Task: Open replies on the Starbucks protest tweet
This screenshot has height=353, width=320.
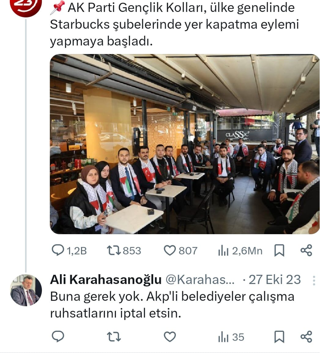Action: (x=69, y=251)
